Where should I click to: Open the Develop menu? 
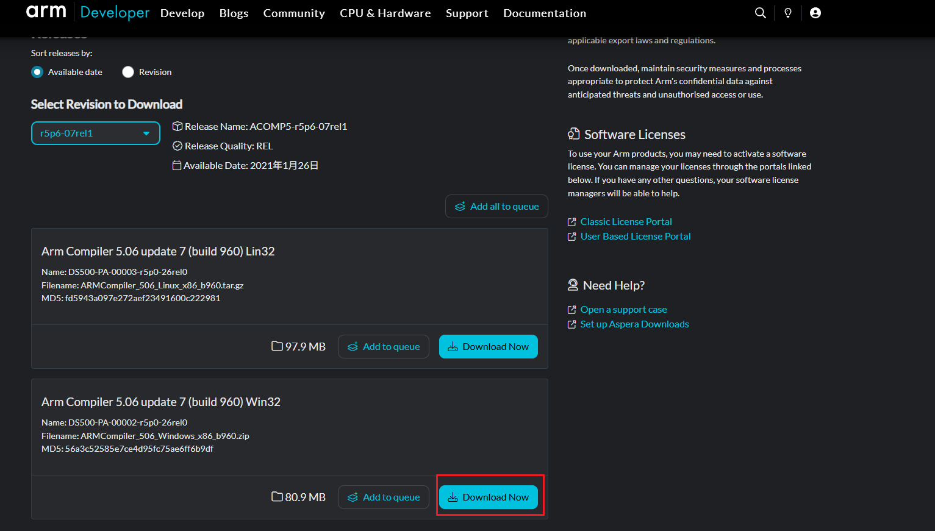click(182, 13)
